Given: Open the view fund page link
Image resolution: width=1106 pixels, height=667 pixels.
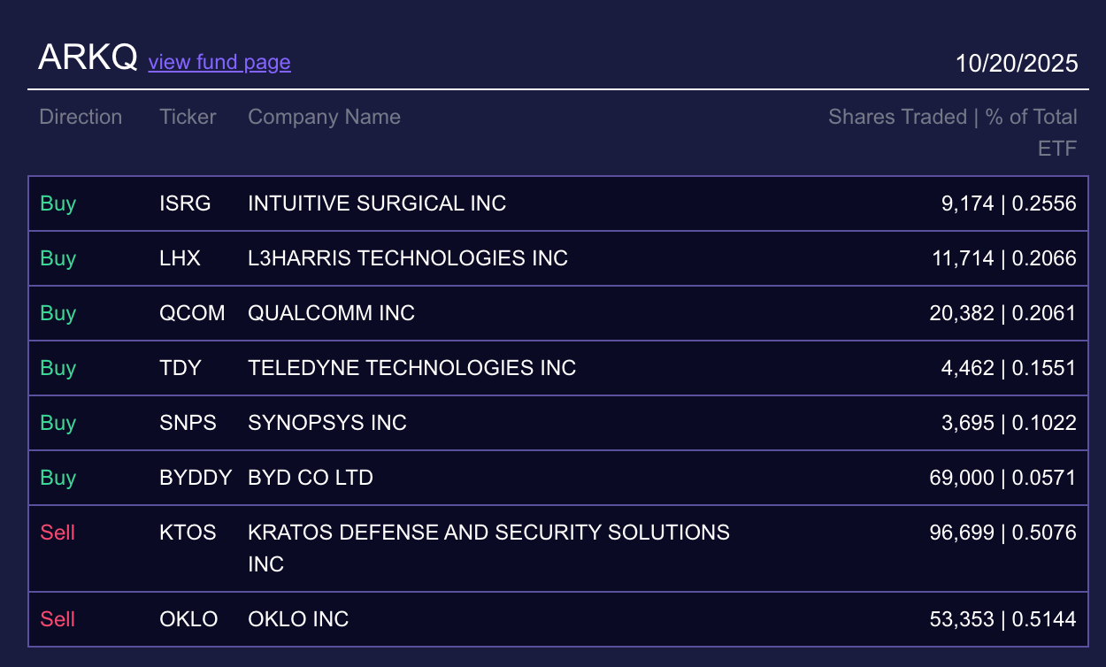Looking at the screenshot, I should coord(219,62).
